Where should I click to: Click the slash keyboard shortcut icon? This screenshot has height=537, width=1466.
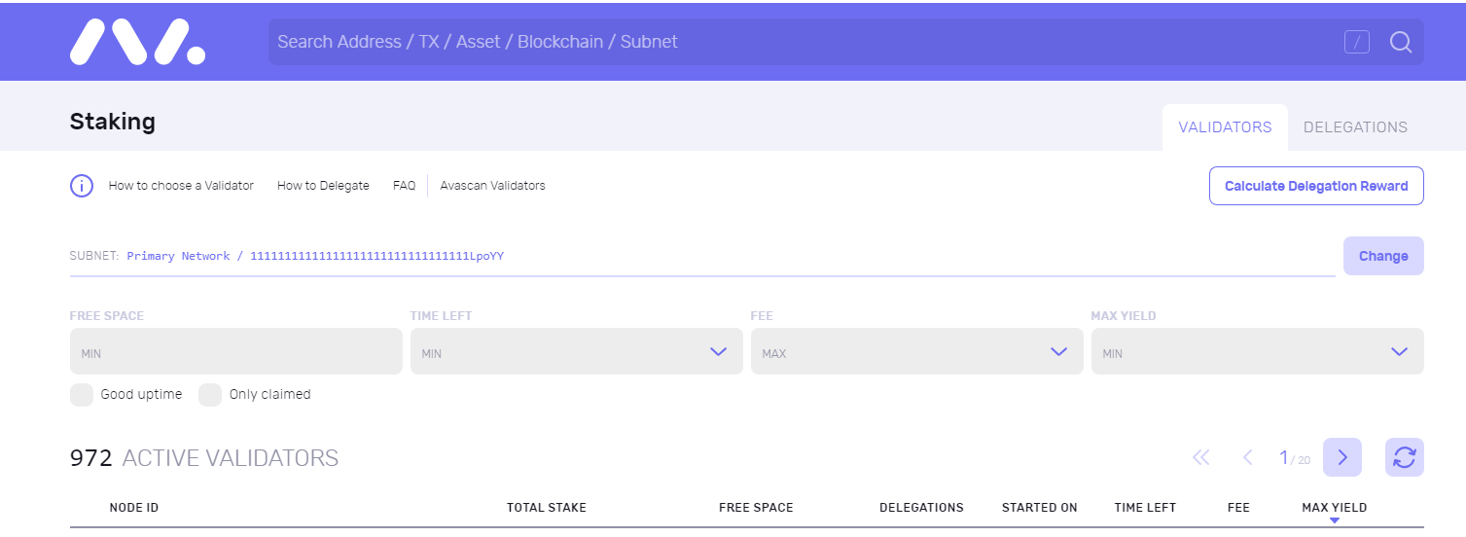(1357, 42)
